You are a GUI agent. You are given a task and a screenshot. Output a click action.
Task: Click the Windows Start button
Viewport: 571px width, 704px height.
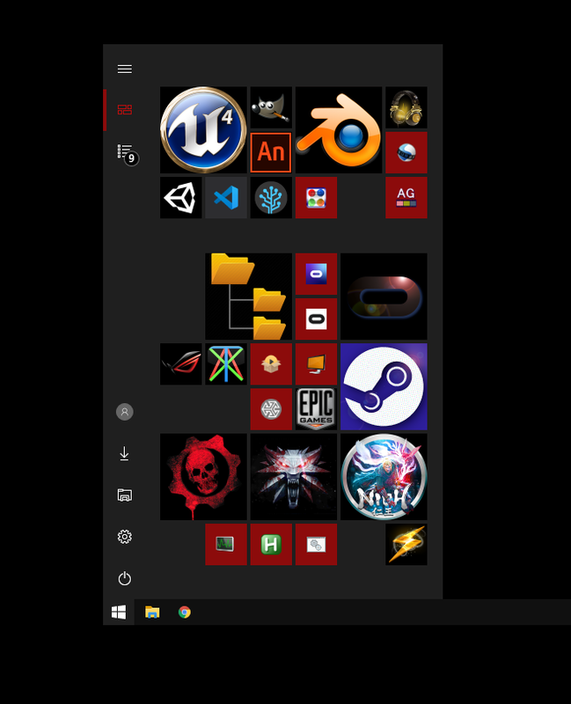click(x=119, y=612)
